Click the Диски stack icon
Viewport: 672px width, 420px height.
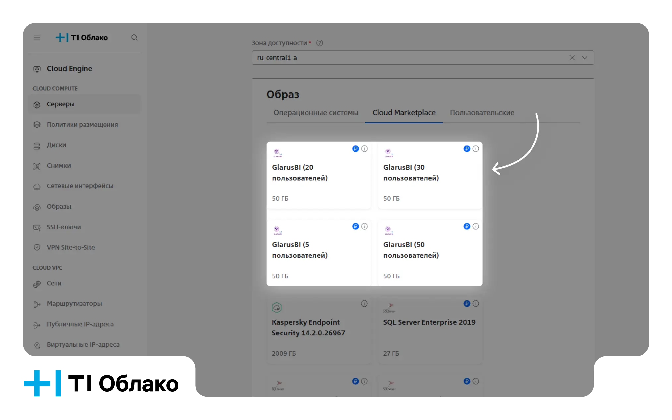[37, 146]
